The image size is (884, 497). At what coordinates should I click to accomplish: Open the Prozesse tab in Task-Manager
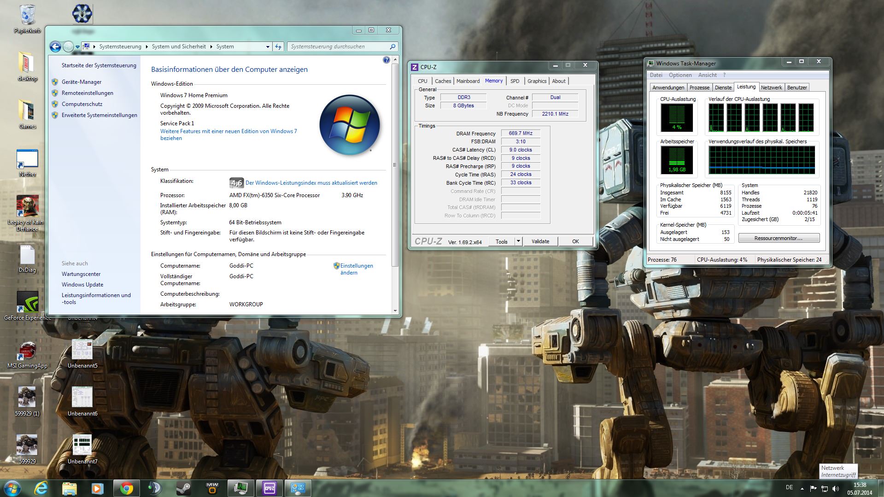(699, 88)
